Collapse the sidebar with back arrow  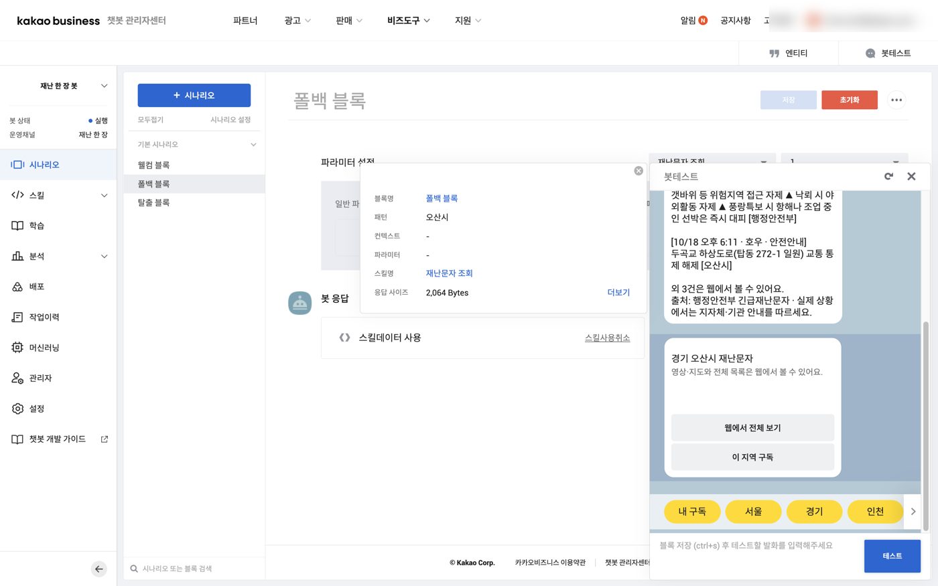point(98,569)
